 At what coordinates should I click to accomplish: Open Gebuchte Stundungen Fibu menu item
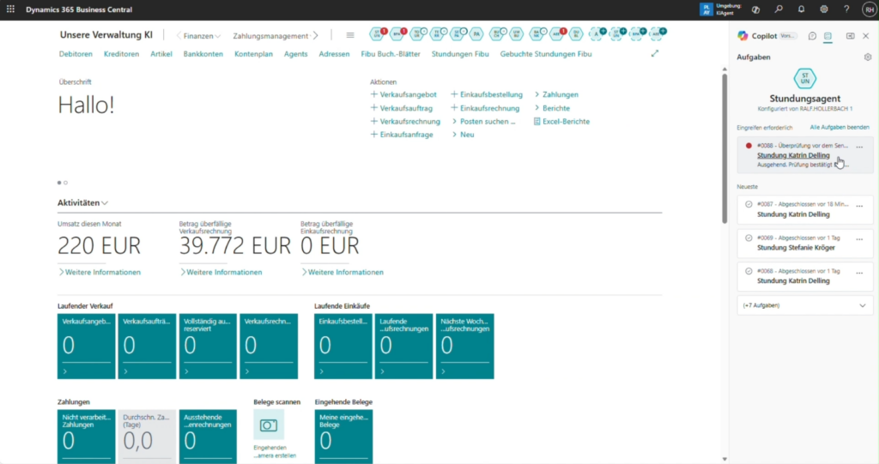[x=546, y=54]
